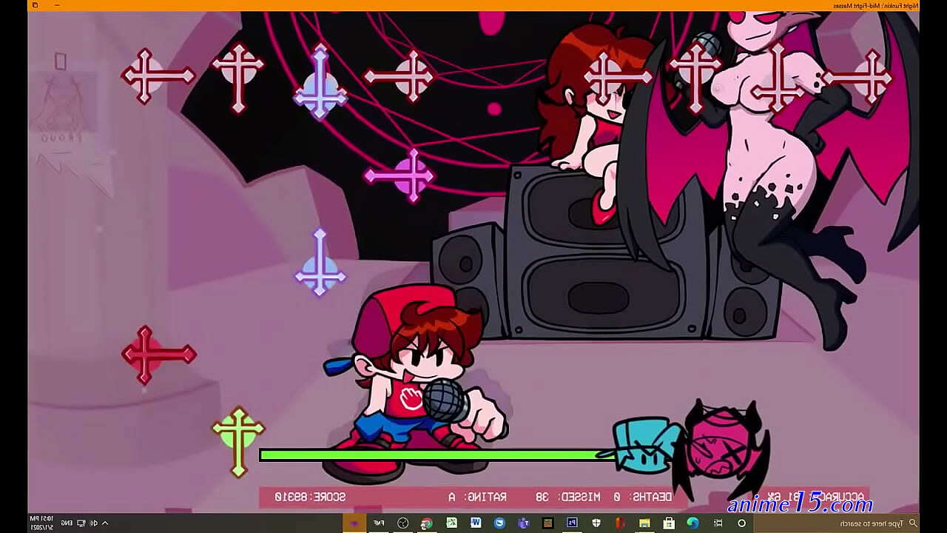Click the glowing lavender receptor cross at top
Viewport: 947px width, 533px height.
pos(320,81)
